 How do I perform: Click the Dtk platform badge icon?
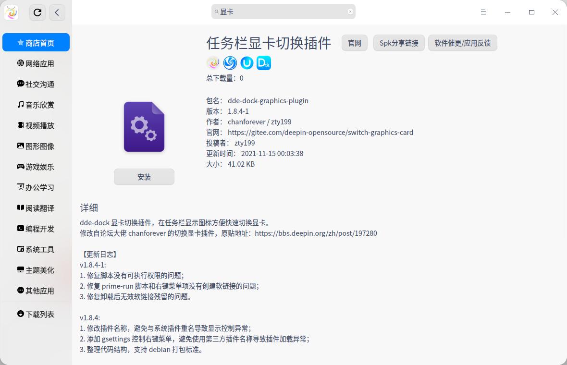point(263,62)
